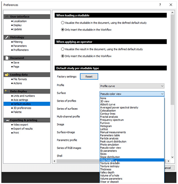Open the Video export page
The height and width of the screenshot is (184, 178).
pos(21,125)
